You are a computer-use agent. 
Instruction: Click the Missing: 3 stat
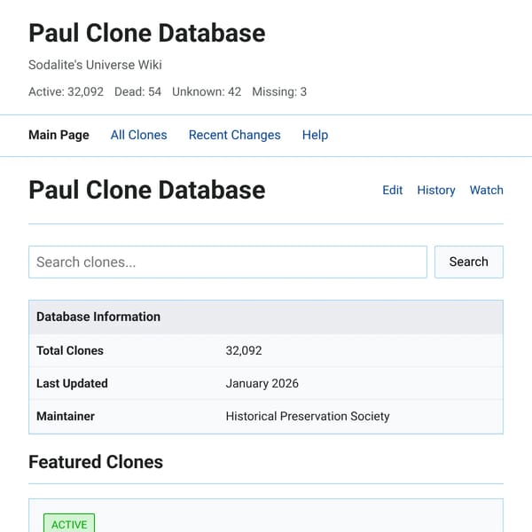coord(279,91)
